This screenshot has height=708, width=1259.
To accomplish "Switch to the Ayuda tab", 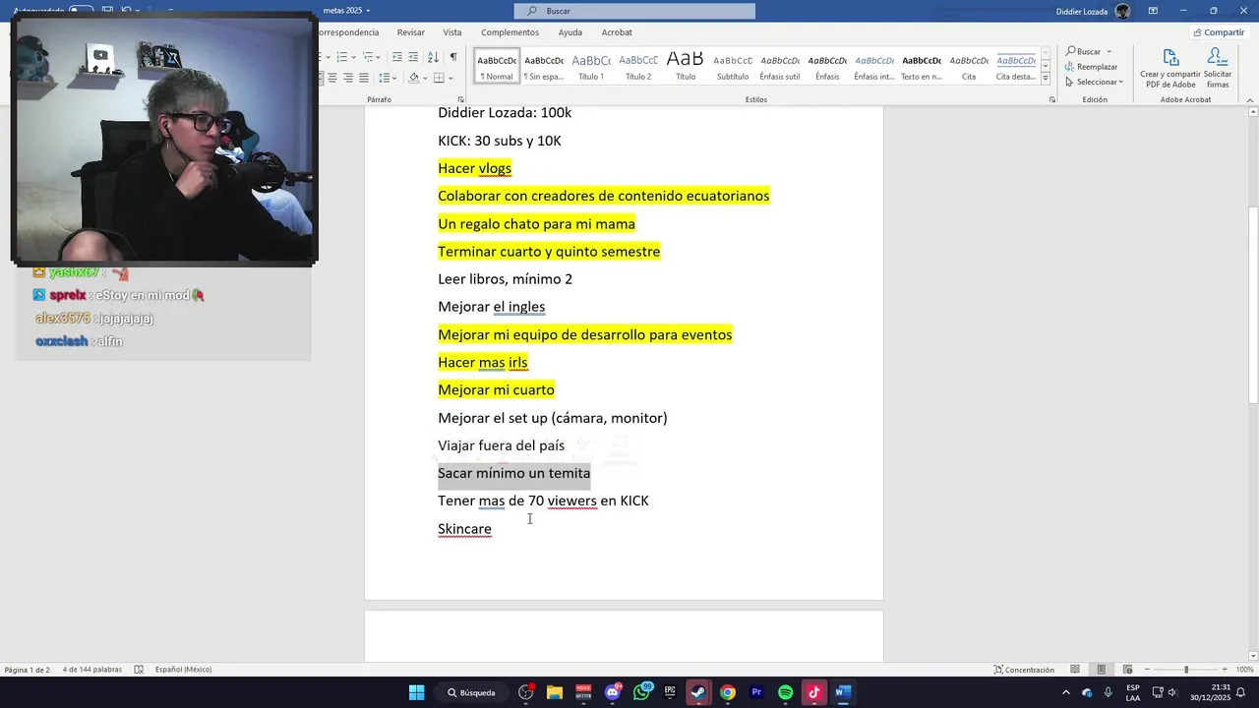I will [570, 32].
